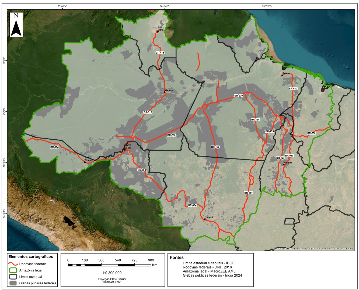Click the BR-364 label west of Rio Branco
This screenshot has height=290, width=359.
[x=54, y=147]
